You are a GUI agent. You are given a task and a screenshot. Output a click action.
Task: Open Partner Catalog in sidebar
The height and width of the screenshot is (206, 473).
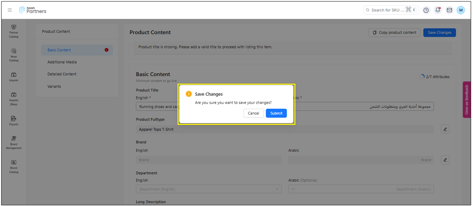coord(14,31)
